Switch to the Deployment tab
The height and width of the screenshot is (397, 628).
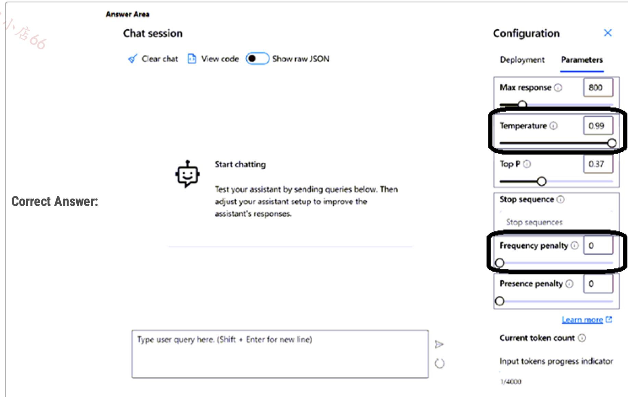pyautogui.click(x=522, y=60)
